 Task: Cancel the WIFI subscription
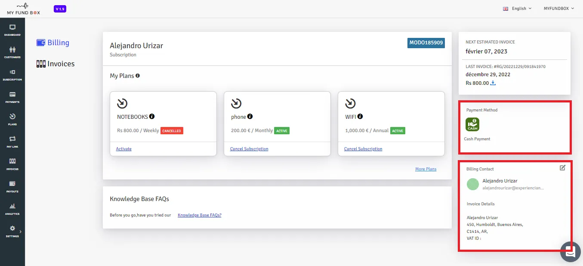[363, 149]
